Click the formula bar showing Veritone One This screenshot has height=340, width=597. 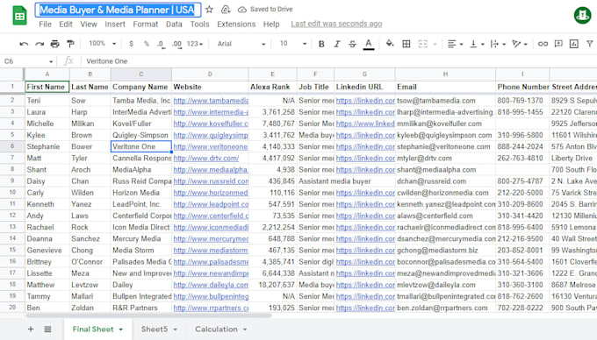click(339, 61)
